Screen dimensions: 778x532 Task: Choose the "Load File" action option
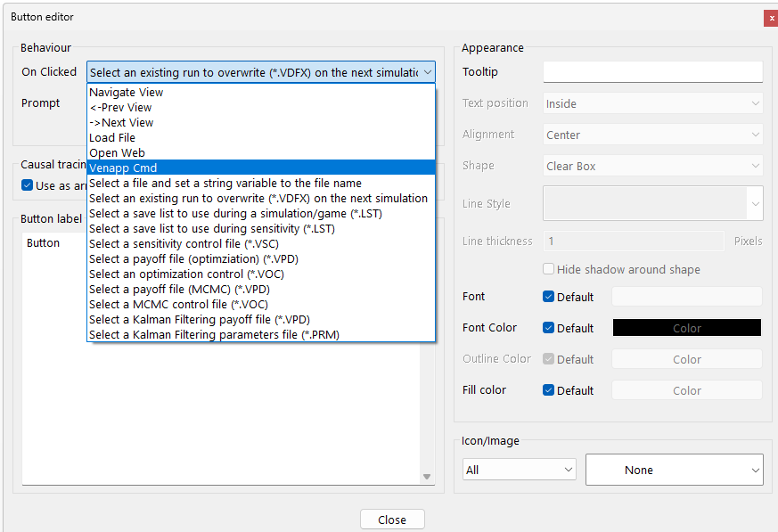click(112, 137)
